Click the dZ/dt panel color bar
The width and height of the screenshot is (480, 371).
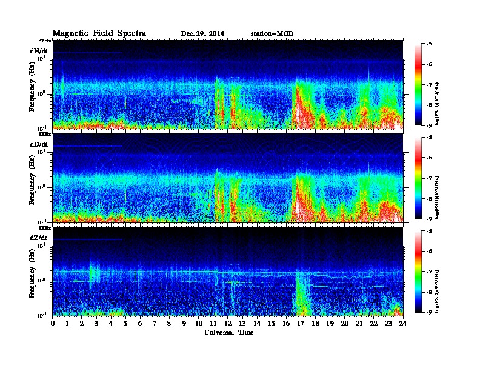coord(418,272)
